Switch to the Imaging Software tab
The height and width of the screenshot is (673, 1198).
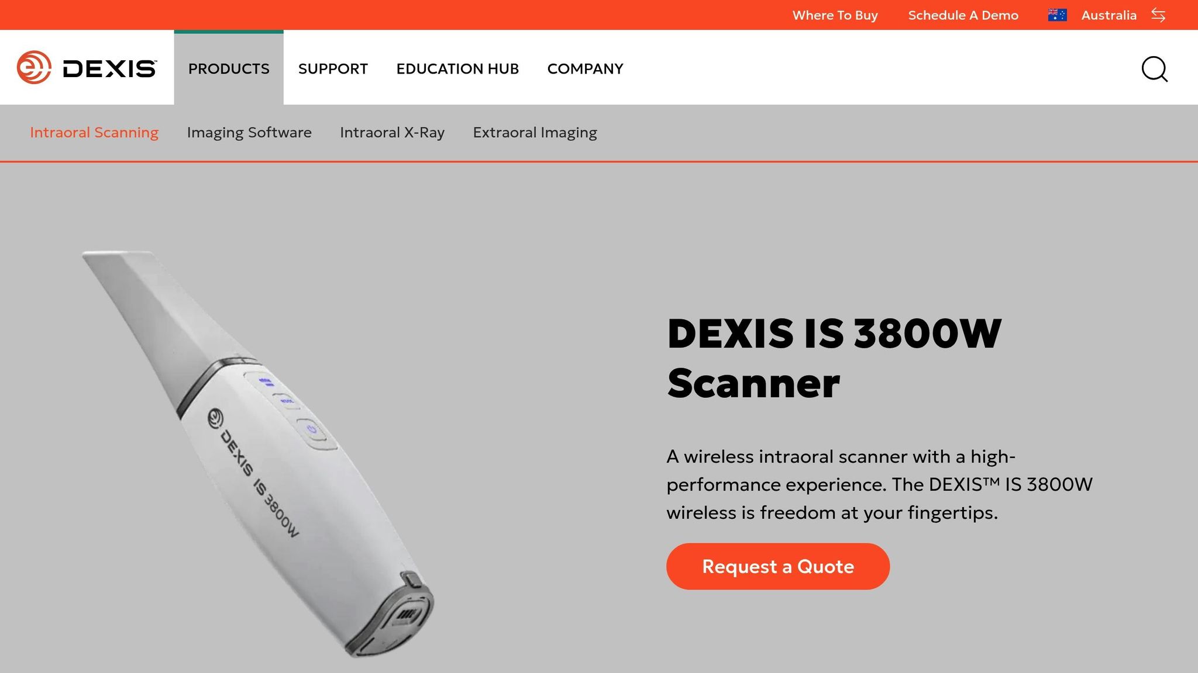[249, 133]
